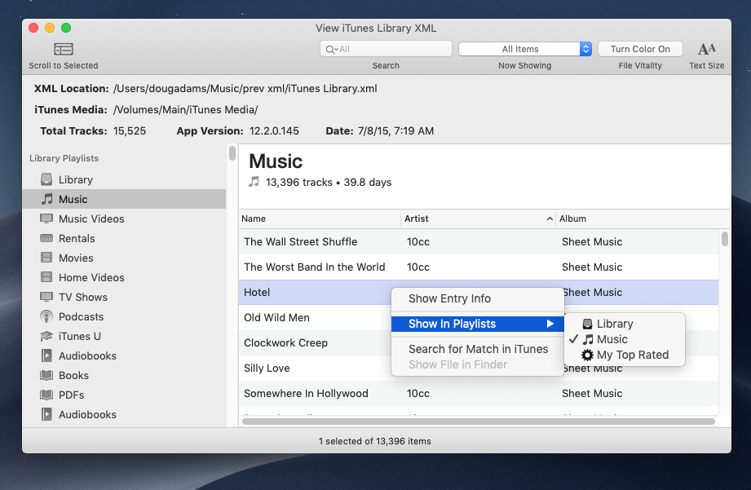Select iTunes U in the sidebar
The height and width of the screenshot is (490, 751).
(x=124, y=337)
